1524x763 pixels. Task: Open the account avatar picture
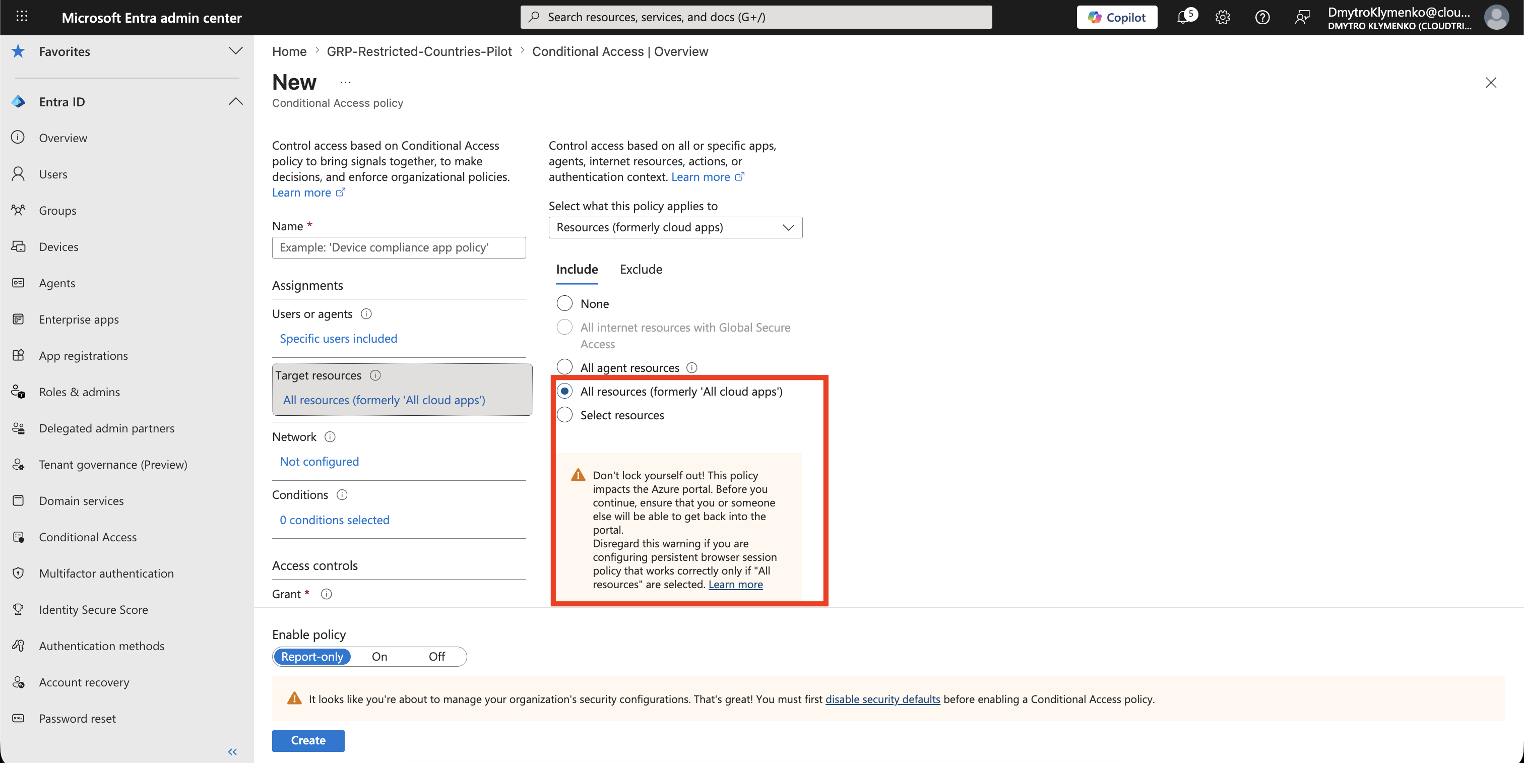pyautogui.click(x=1496, y=17)
